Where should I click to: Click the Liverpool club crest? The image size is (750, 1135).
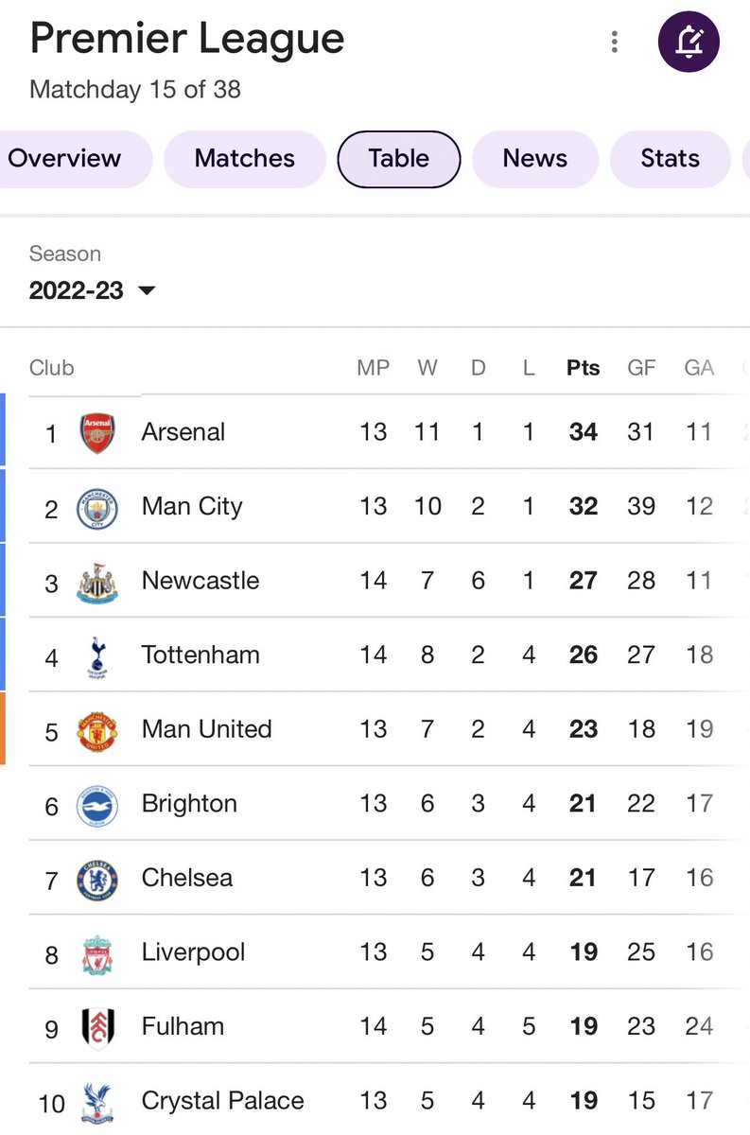[97, 953]
